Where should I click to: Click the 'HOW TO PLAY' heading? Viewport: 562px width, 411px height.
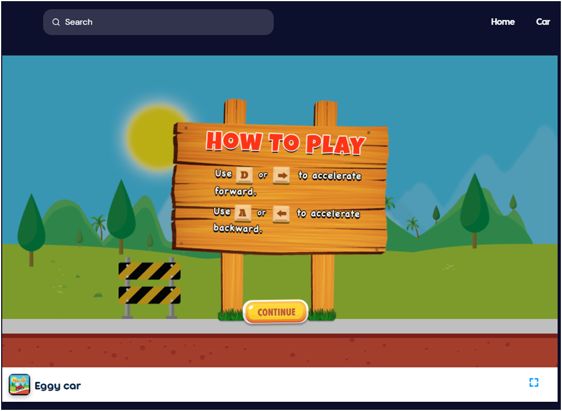point(285,143)
